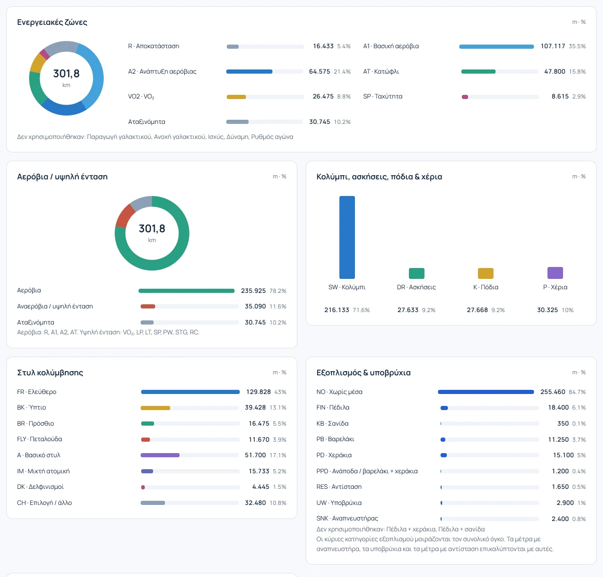Select the "BR · Πρόσθιο" stroke label
This screenshot has width=603, height=577.
pyautogui.click(x=35, y=424)
